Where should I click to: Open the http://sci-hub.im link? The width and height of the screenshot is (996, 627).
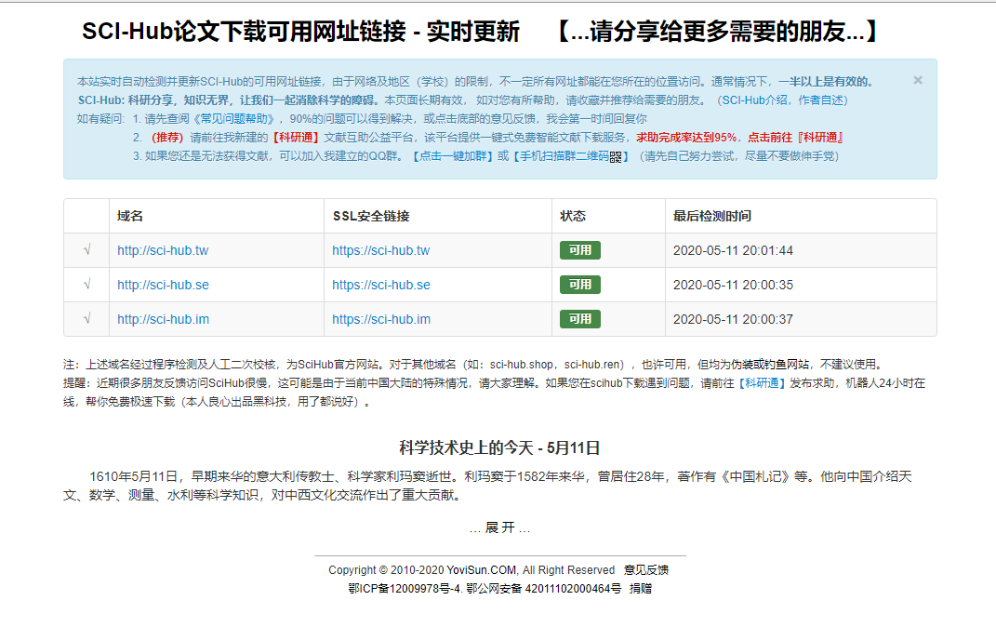coord(164,319)
